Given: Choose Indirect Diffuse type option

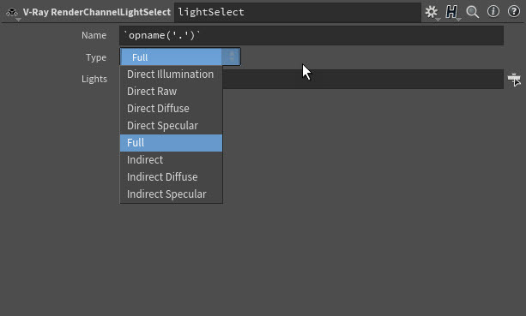Looking at the screenshot, I should pyautogui.click(x=171, y=177).
